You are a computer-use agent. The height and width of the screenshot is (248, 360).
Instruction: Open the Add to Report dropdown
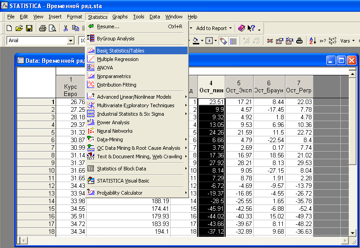click(x=231, y=28)
